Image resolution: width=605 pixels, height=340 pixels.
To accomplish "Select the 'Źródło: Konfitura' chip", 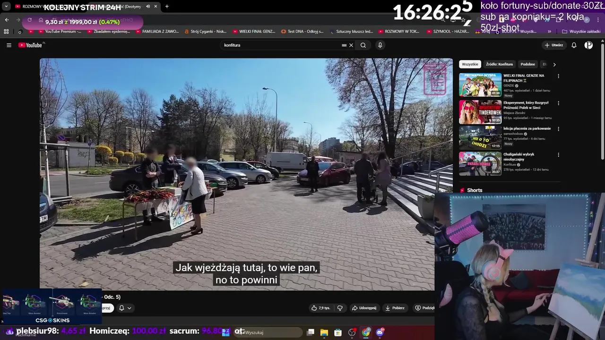I will (x=499, y=64).
